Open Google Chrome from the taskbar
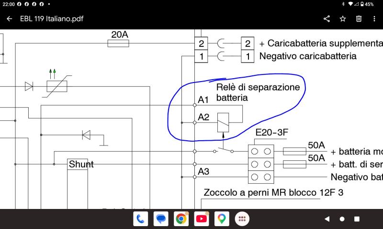Viewport: 383px width, 229px height. (x=181, y=219)
